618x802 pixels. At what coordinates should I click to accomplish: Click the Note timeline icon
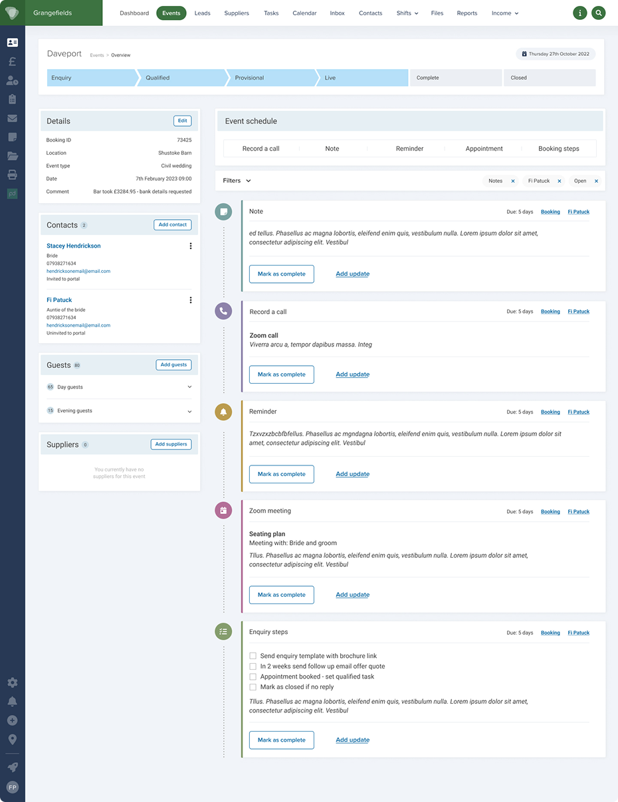(x=223, y=212)
